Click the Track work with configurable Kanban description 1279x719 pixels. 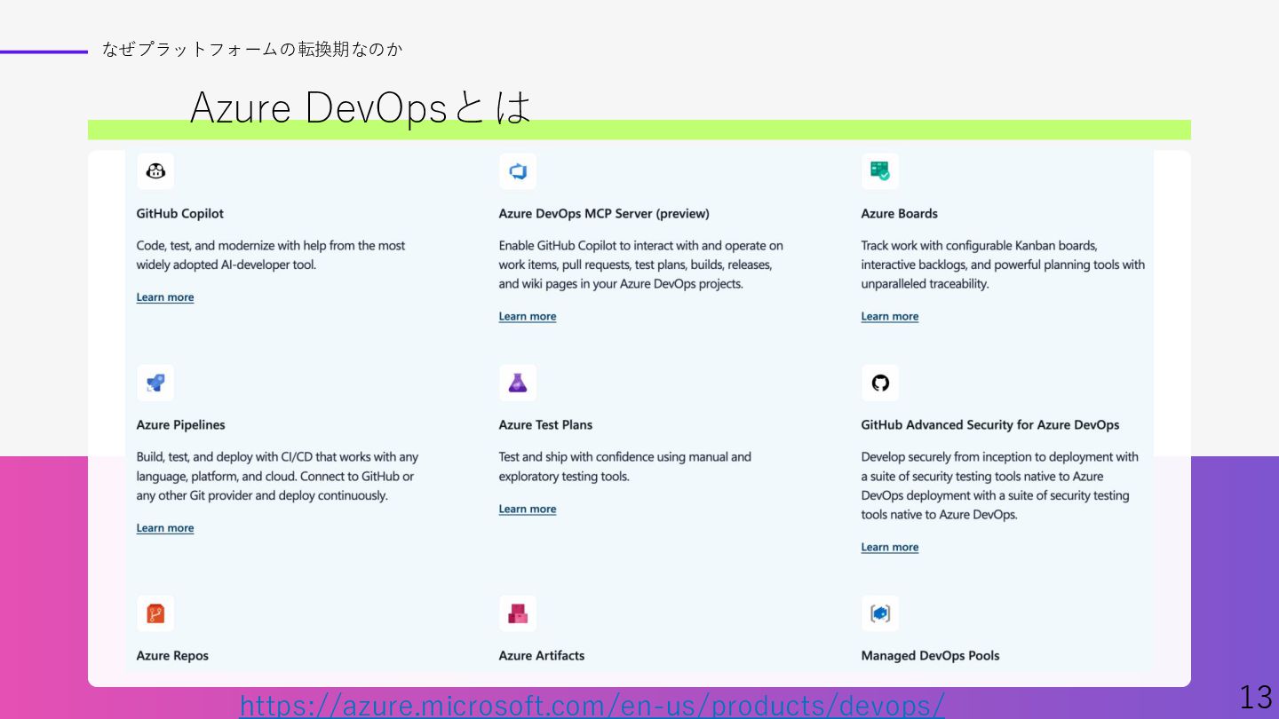(x=1003, y=265)
